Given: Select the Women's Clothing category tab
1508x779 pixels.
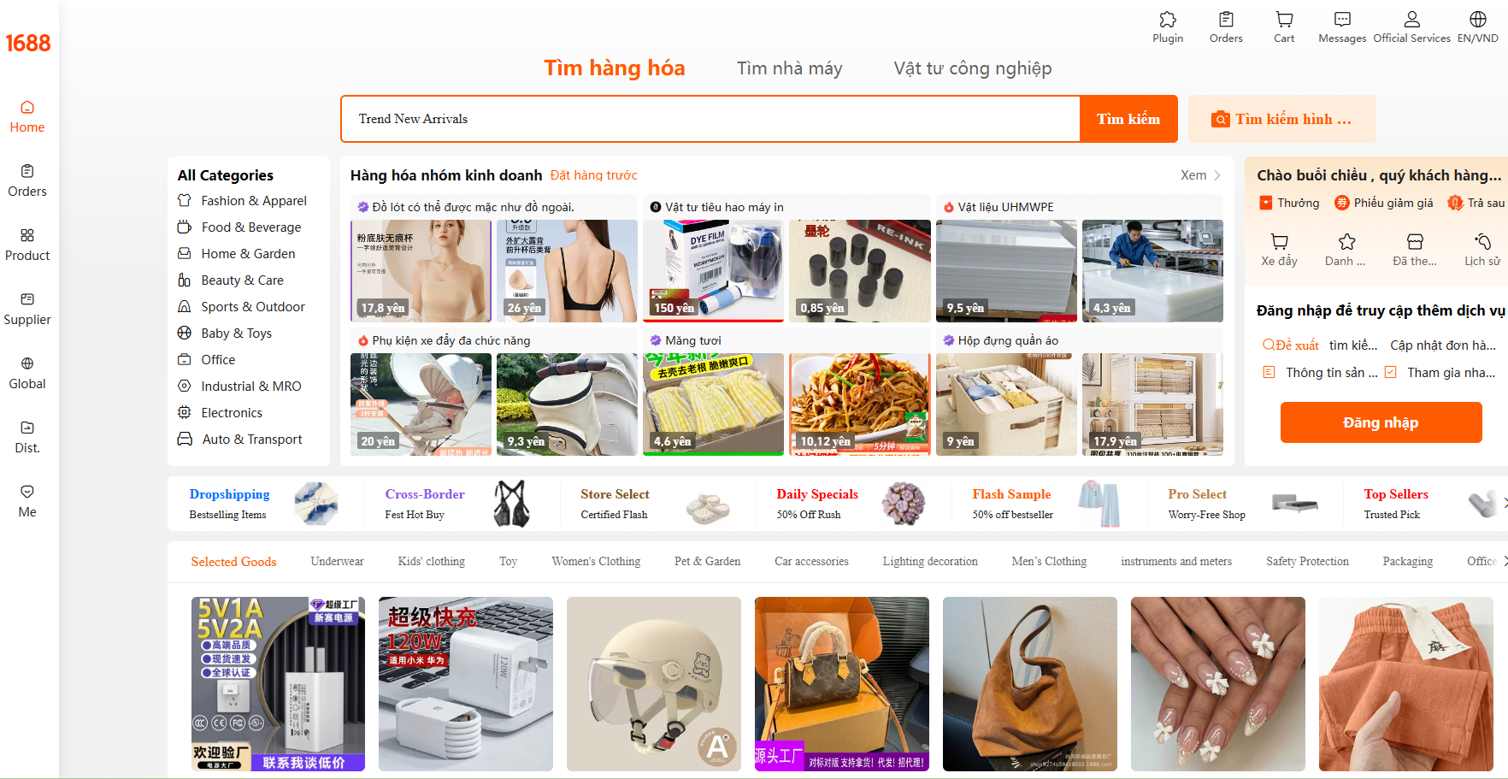Looking at the screenshot, I should click(596, 562).
